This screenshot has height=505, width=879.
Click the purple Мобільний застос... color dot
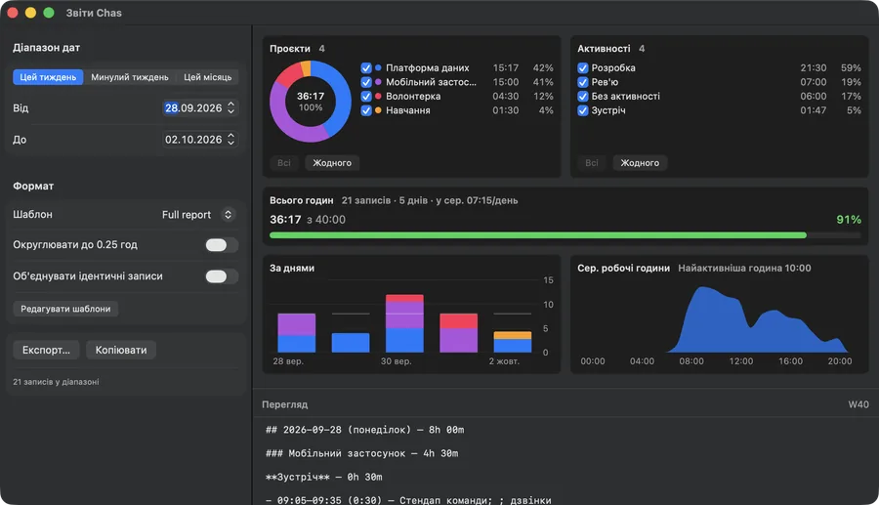click(x=378, y=82)
